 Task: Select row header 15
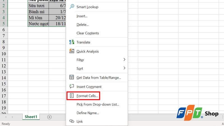click(4, 84)
